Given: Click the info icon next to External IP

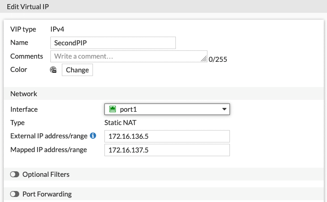Looking at the screenshot, I should point(93,136).
